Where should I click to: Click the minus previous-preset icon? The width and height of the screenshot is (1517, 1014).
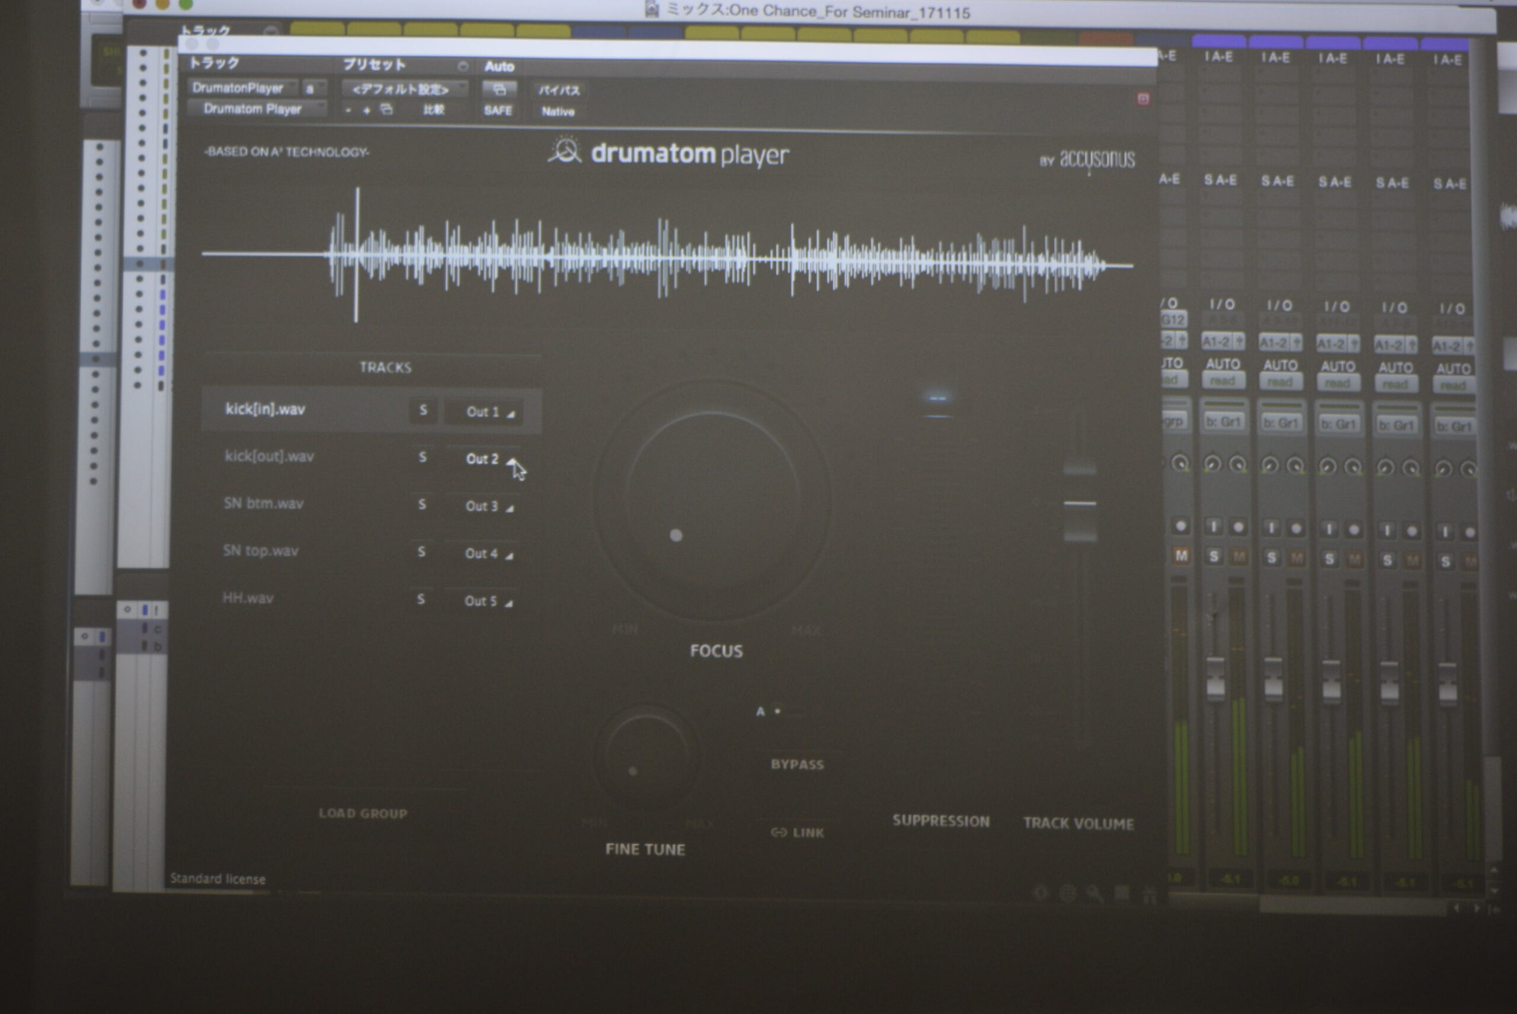pyautogui.click(x=348, y=111)
